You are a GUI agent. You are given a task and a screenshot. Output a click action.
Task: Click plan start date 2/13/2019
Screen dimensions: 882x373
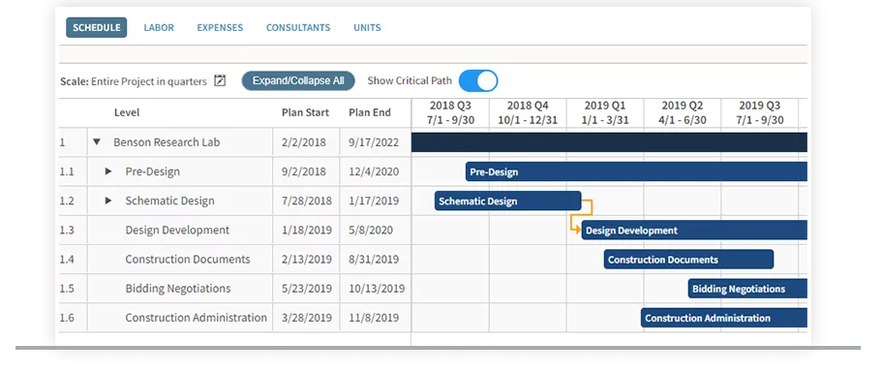click(x=307, y=260)
